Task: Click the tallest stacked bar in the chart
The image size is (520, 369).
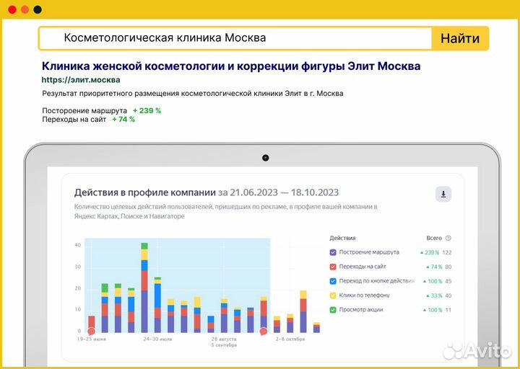Action: coord(144,288)
